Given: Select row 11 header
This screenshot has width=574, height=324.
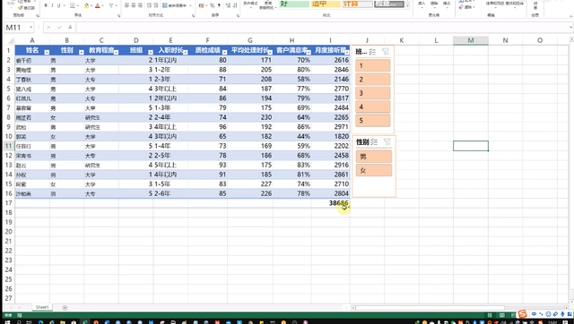Looking at the screenshot, I should tap(8, 146).
